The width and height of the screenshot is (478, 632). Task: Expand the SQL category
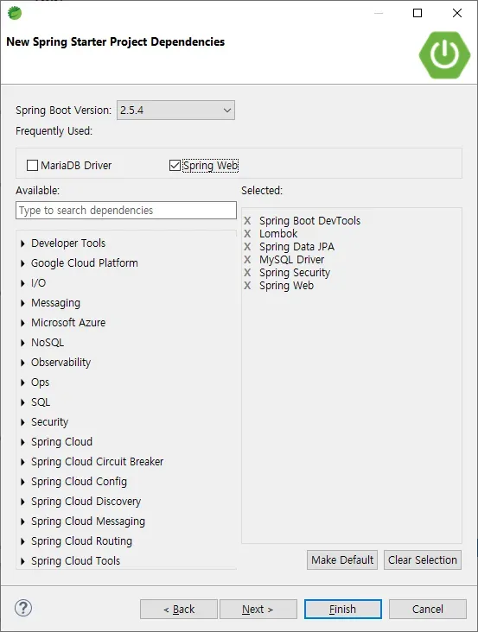(22, 402)
